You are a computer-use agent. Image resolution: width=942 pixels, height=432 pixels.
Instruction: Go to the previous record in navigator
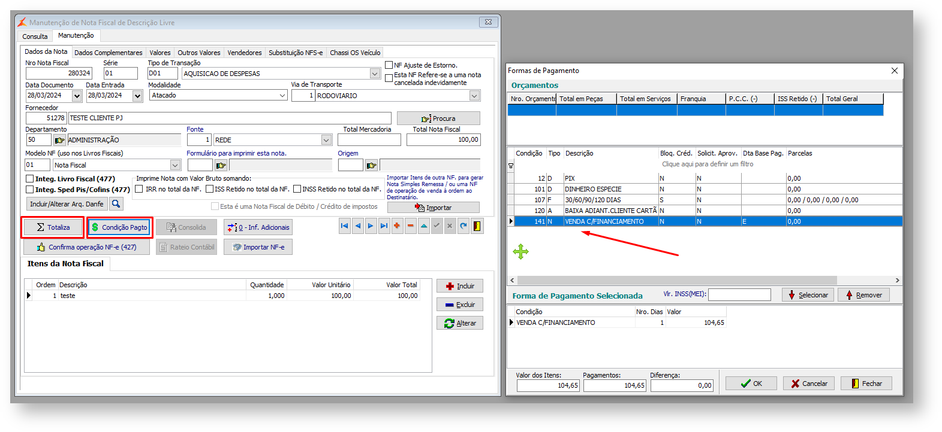click(358, 226)
